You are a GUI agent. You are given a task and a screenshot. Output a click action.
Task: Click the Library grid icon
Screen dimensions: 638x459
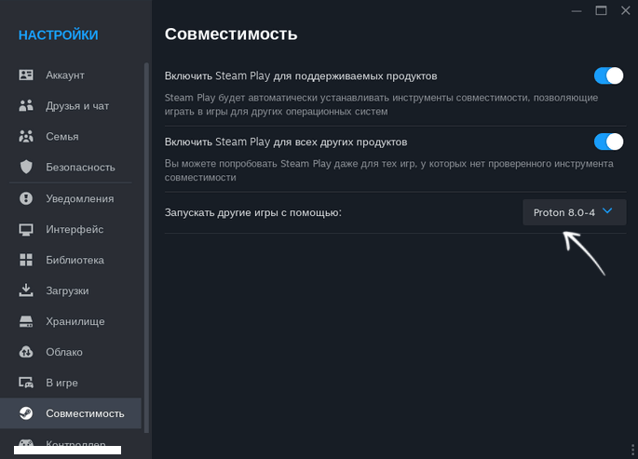pos(26,260)
